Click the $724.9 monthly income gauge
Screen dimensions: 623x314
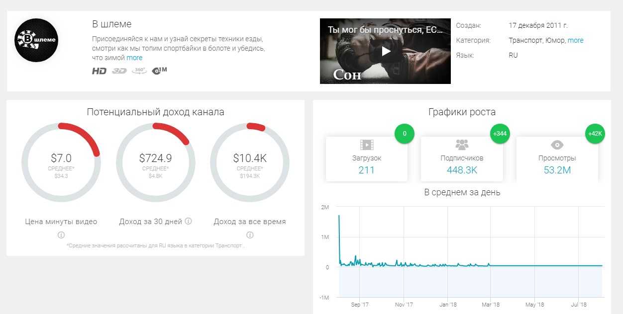pyautogui.click(x=155, y=162)
